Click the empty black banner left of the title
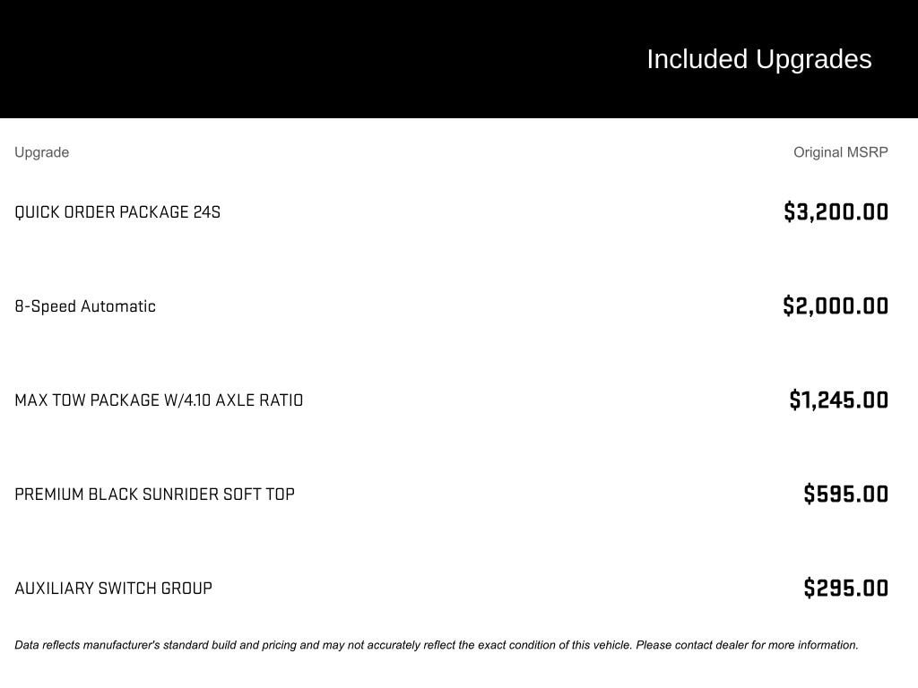 tap(269, 59)
